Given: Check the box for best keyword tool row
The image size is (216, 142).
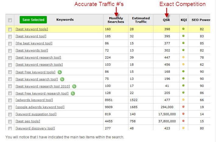Looking at the screenshot, I should [x=10, y=37].
